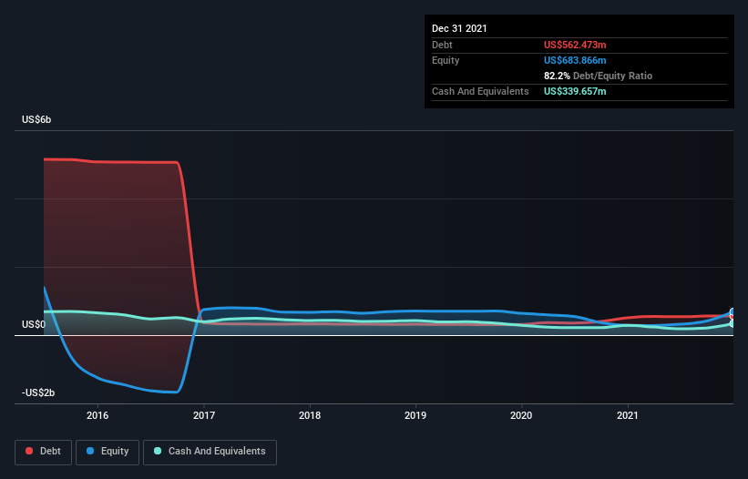
Task: Click the 2019 x-axis label
Action: (x=415, y=415)
